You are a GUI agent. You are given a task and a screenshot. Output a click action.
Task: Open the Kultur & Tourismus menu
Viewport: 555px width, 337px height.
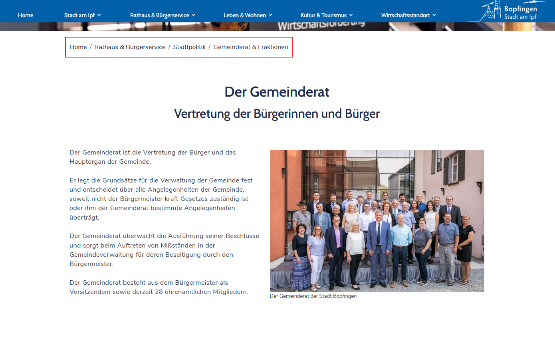[x=327, y=15]
